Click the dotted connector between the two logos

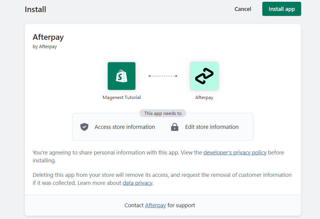point(163,76)
